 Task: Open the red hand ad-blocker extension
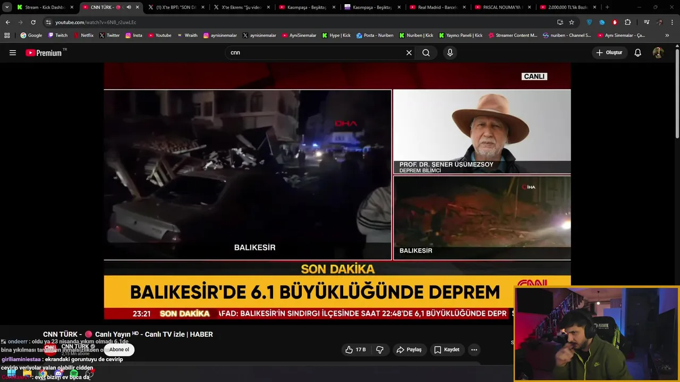(615, 22)
